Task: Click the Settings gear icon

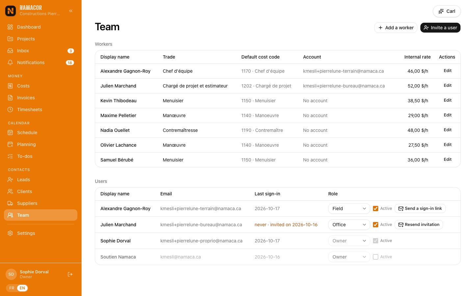Action: point(10,233)
